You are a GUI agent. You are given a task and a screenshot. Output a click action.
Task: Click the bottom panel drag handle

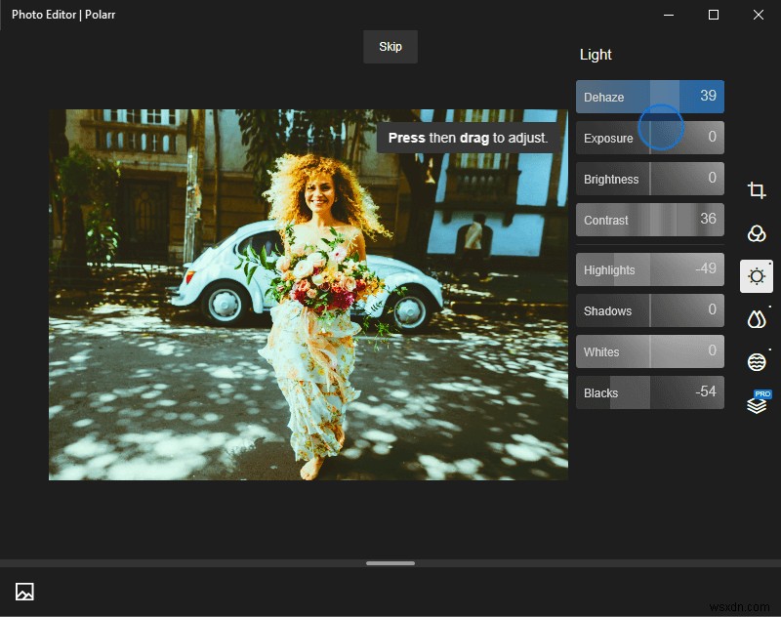click(390, 563)
